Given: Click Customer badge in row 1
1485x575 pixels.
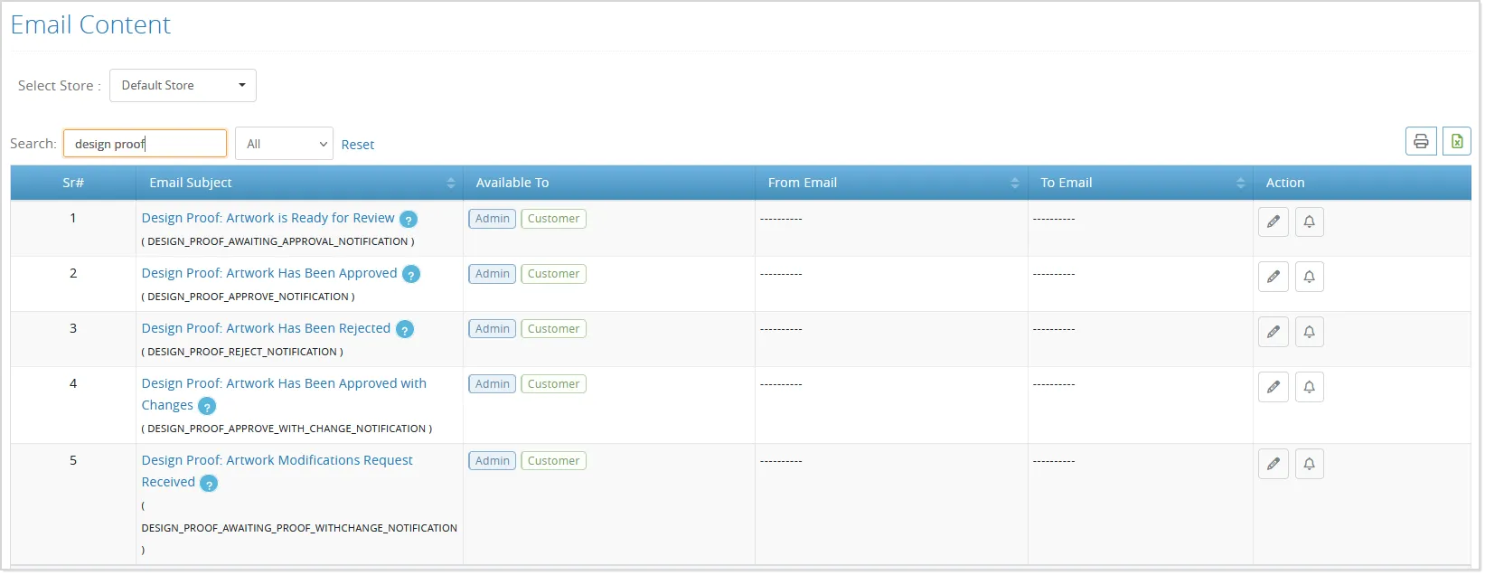Looking at the screenshot, I should click(554, 219).
